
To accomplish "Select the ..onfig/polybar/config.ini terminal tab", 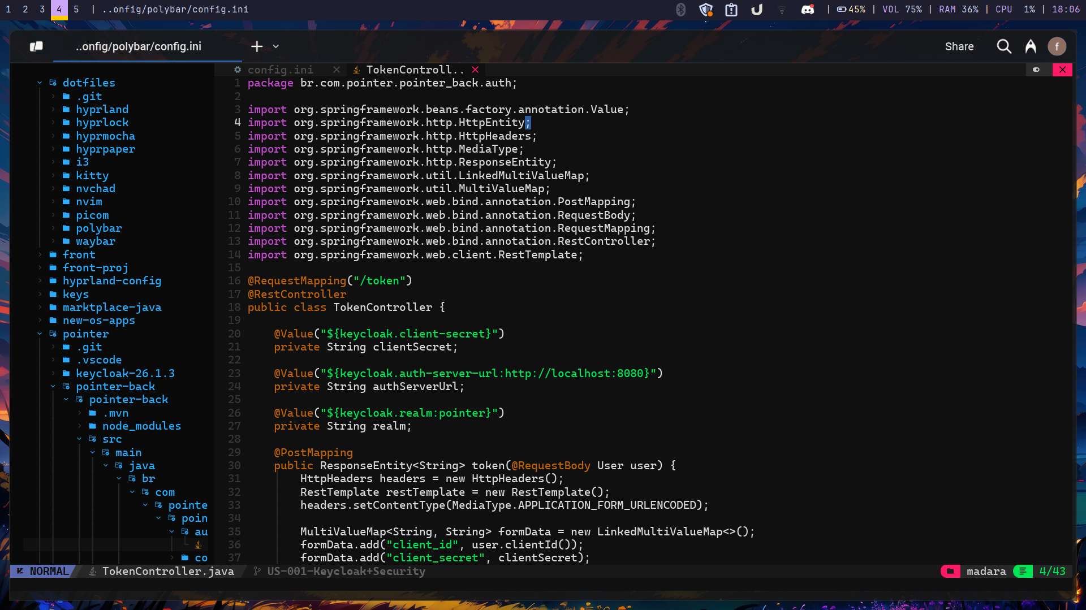I will pos(139,46).
